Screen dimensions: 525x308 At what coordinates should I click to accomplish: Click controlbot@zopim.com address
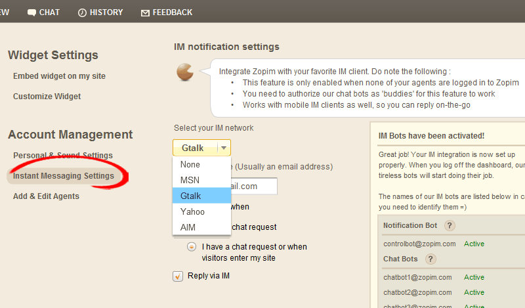coord(419,244)
